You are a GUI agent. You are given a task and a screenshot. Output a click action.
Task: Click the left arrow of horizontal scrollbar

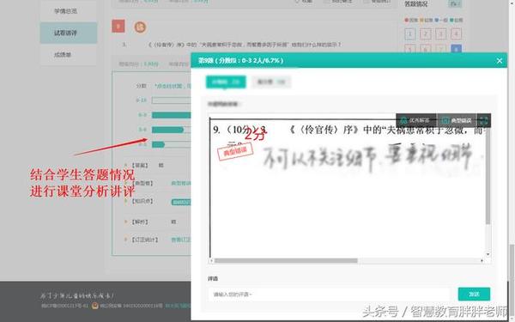pos(212,260)
